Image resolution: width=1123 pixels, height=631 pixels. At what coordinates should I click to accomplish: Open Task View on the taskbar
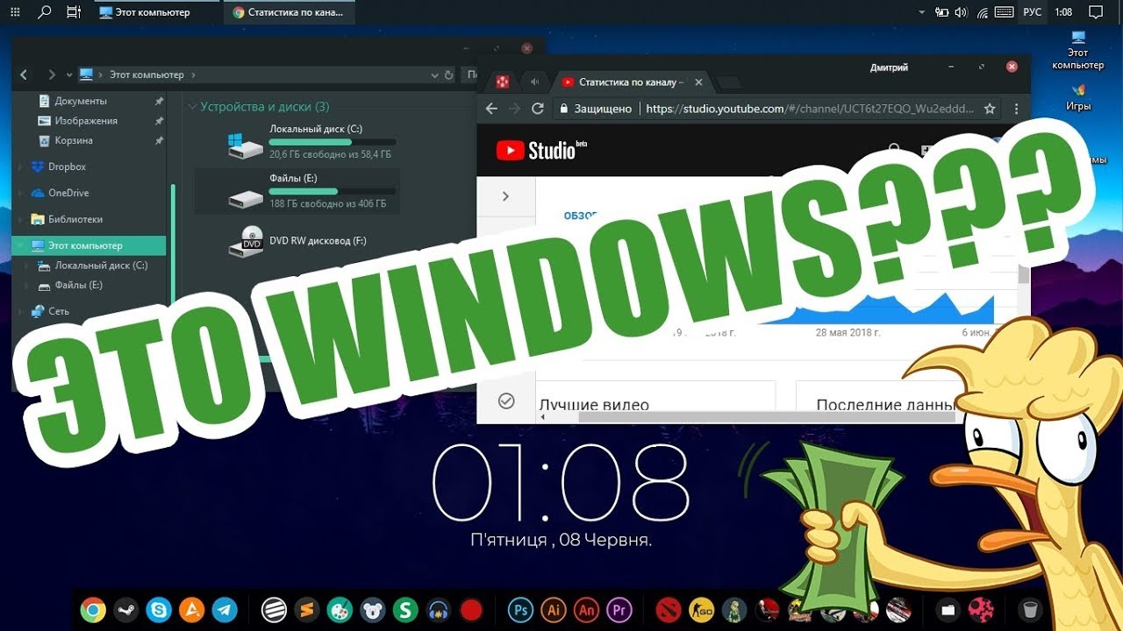click(74, 12)
